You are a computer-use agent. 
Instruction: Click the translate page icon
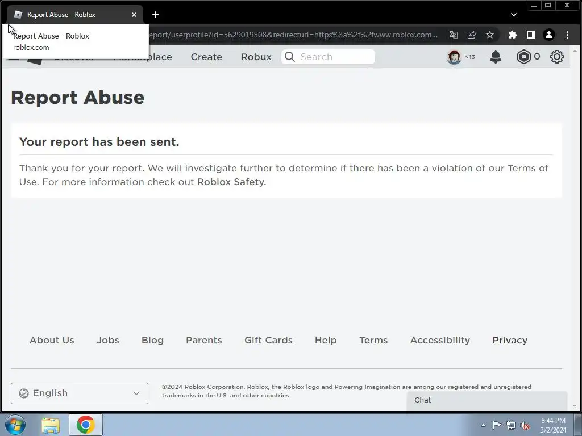[x=453, y=35]
